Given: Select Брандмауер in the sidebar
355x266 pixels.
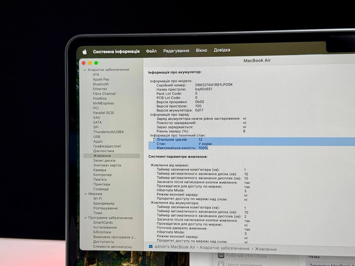Looking at the screenshot, I should (104, 203).
